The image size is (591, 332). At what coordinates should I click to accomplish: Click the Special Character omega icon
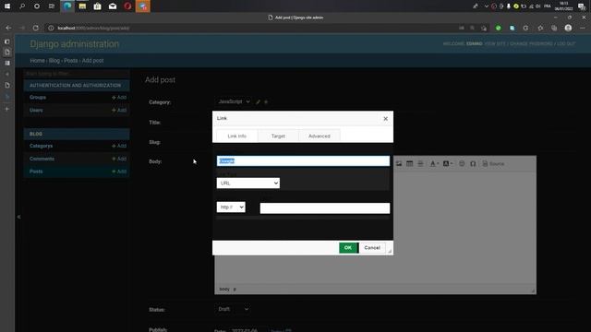click(473, 164)
